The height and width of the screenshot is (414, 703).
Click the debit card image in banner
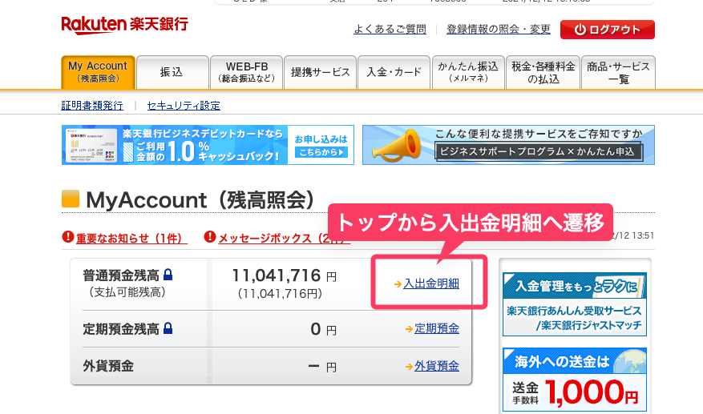point(90,145)
